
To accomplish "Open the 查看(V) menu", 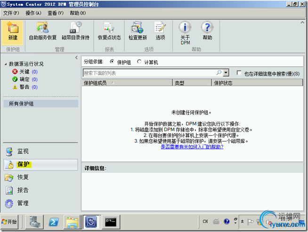I will (x=56, y=13).
